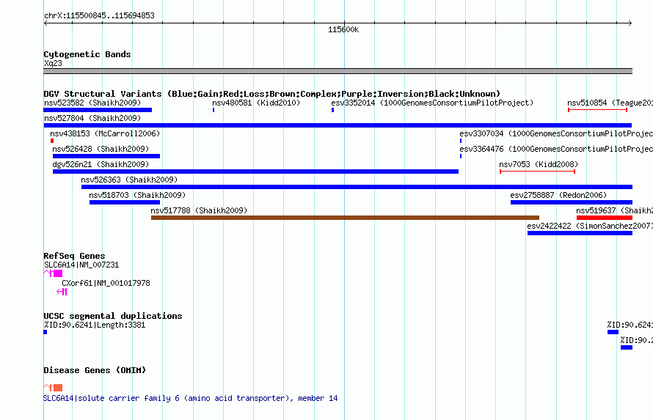Viewport: 653px width, 420px height.
Task: Click the nsv517788 (Shaikh2009) label text
Action: click(199, 210)
